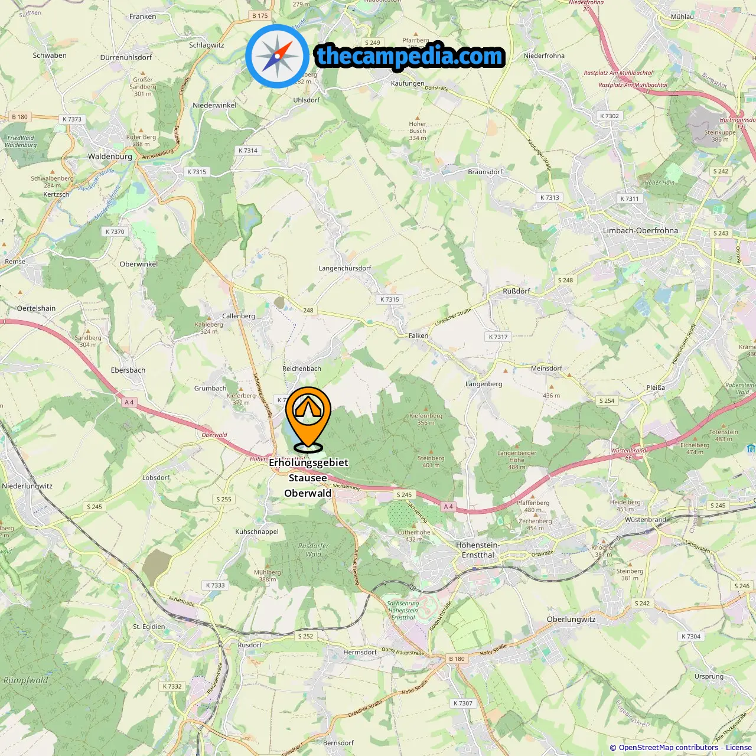The image size is (756, 756).
Task: Click the Hohenstein-Ernstthal town label
Action: coord(478,550)
